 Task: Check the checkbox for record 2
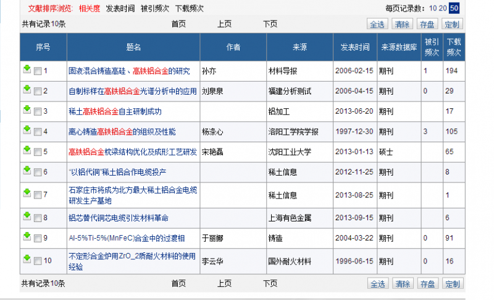[x=38, y=92]
